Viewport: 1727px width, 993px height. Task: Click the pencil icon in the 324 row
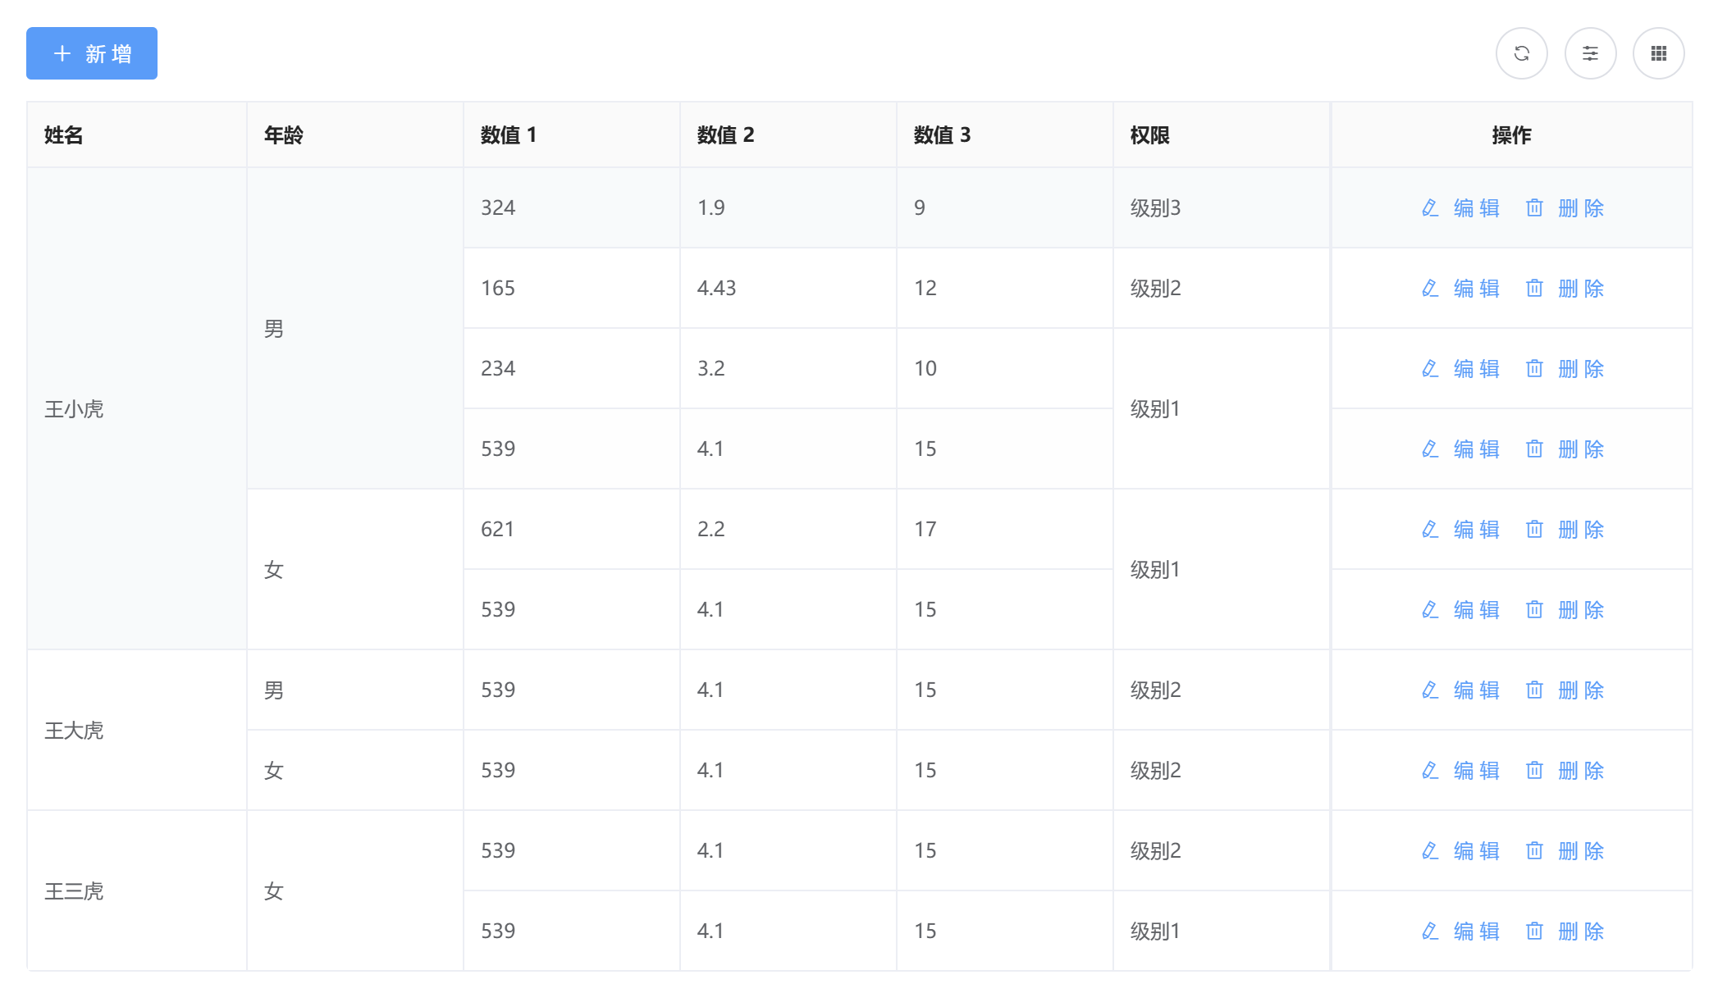coord(1430,208)
